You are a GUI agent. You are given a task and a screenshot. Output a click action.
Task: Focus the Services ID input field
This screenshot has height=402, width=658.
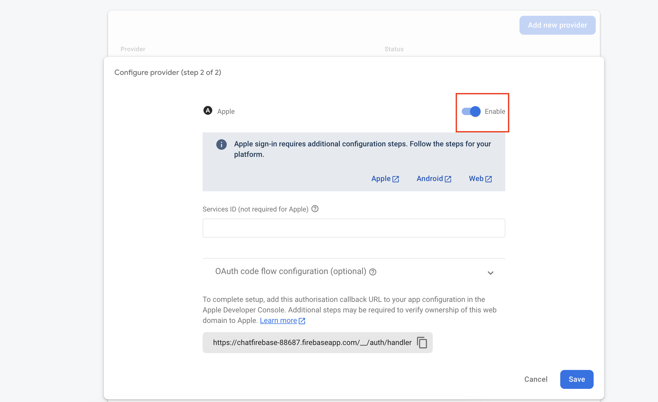click(x=353, y=228)
